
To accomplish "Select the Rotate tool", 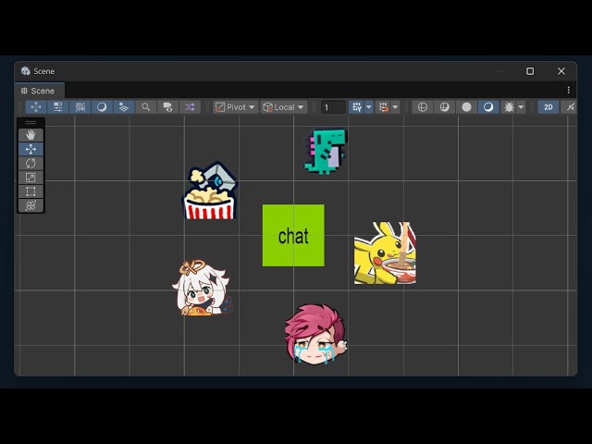I will point(31,164).
